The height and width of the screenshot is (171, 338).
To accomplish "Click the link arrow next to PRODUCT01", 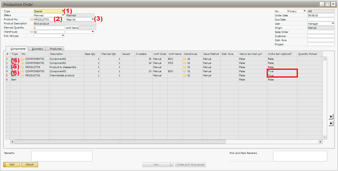I will point(32,19).
